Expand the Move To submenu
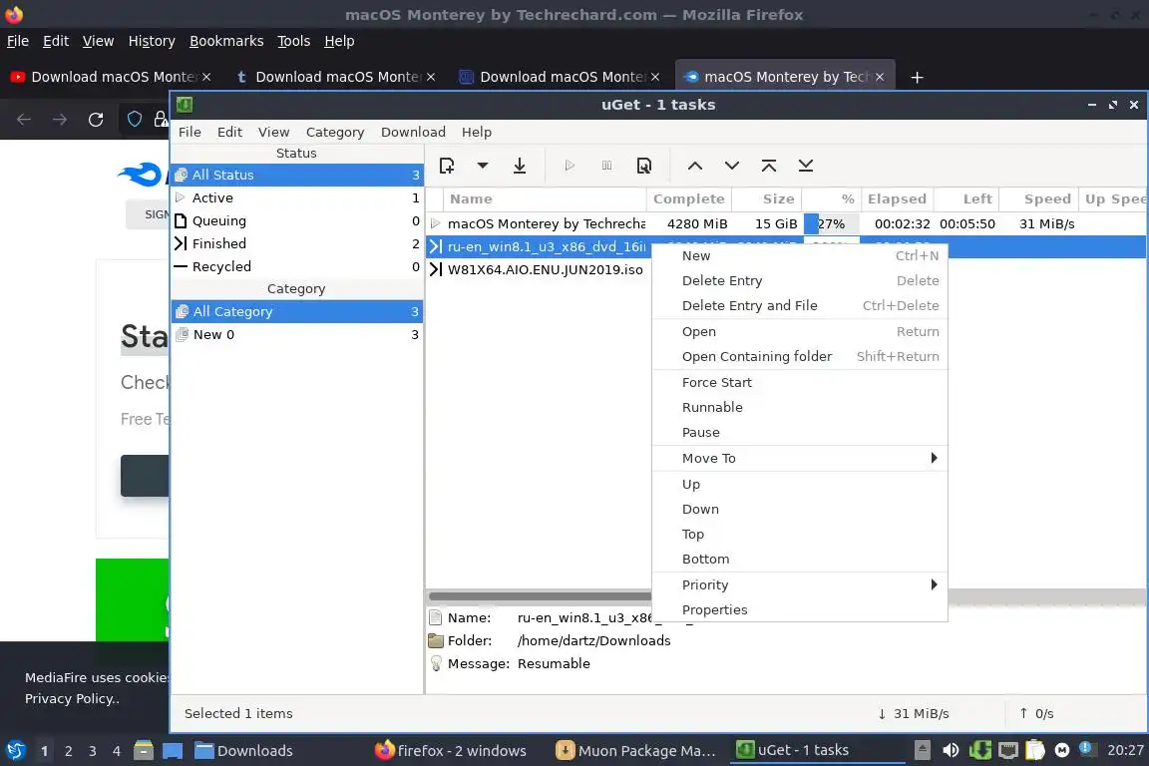This screenshot has height=766, width=1149. 800,458
